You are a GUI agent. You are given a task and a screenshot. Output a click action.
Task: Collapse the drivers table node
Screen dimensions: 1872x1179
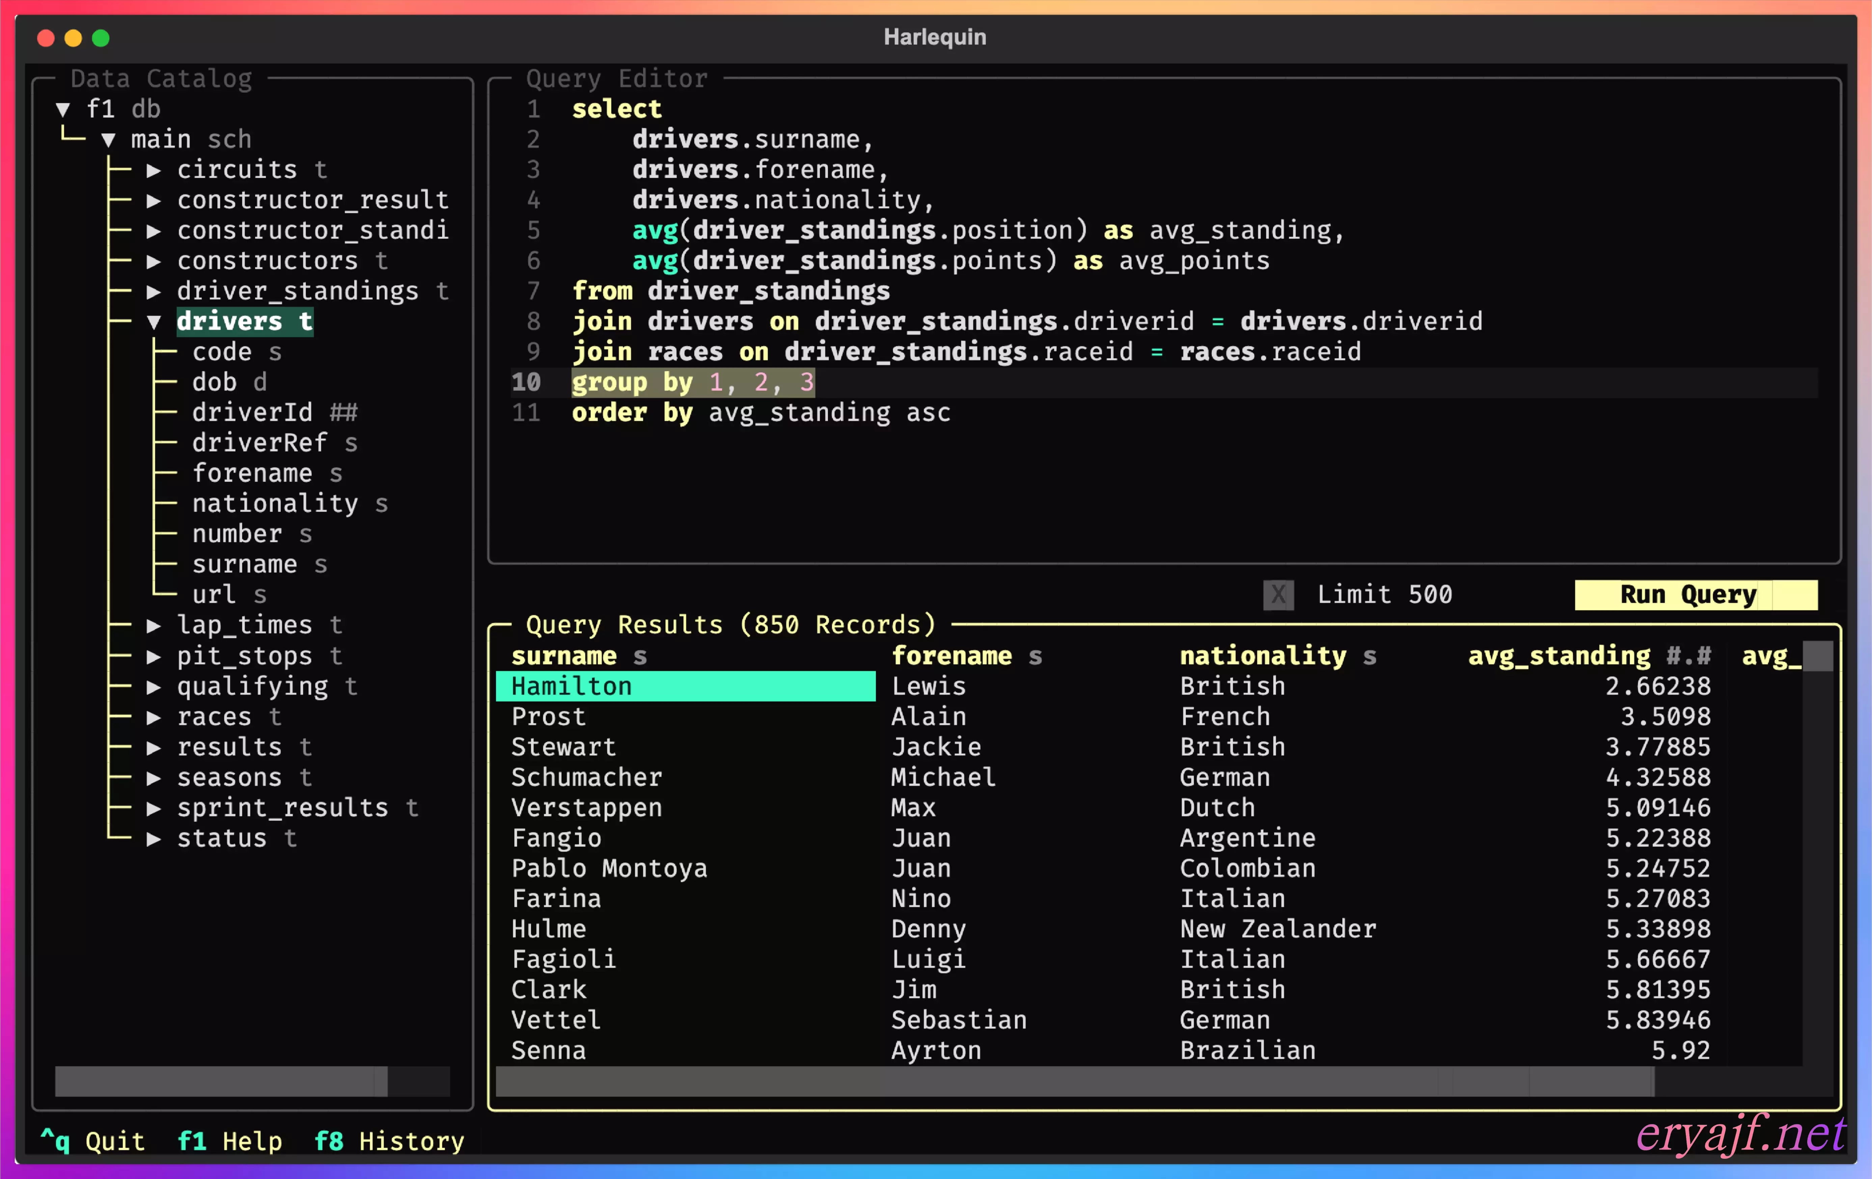154,322
